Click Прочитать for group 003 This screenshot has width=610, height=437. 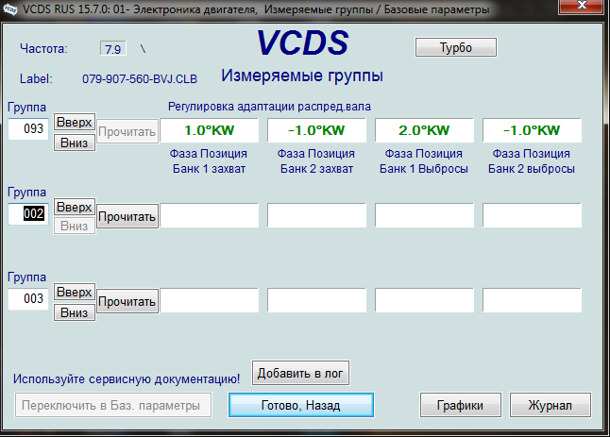[x=127, y=301]
